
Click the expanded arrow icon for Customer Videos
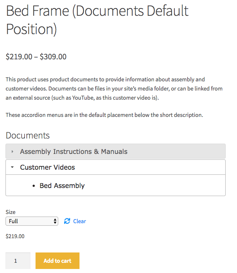click(x=12, y=167)
